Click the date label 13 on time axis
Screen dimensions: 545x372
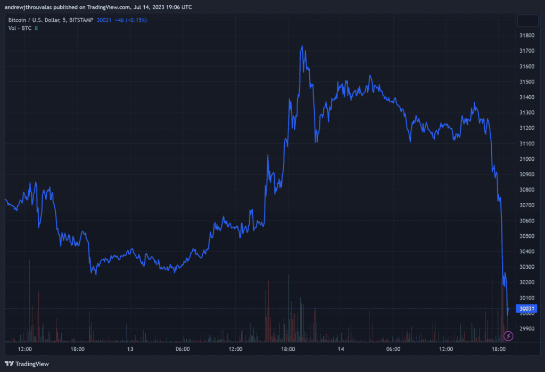(130, 349)
